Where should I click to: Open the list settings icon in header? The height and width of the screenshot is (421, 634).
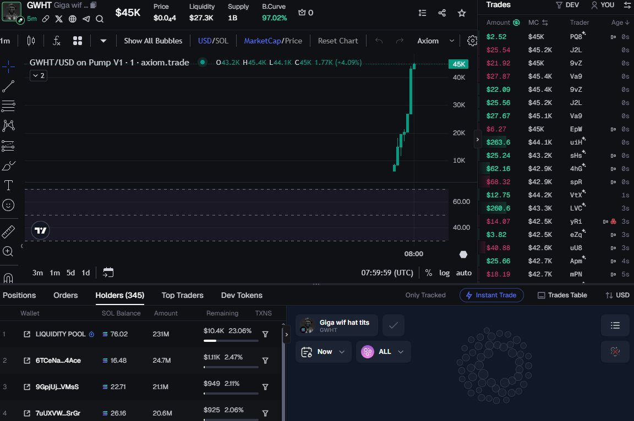[x=423, y=13]
